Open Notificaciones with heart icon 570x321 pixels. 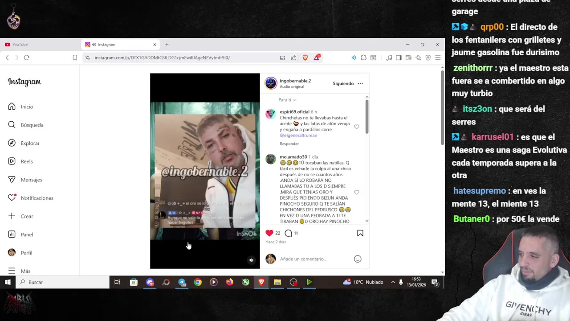click(x=30, y=198)
